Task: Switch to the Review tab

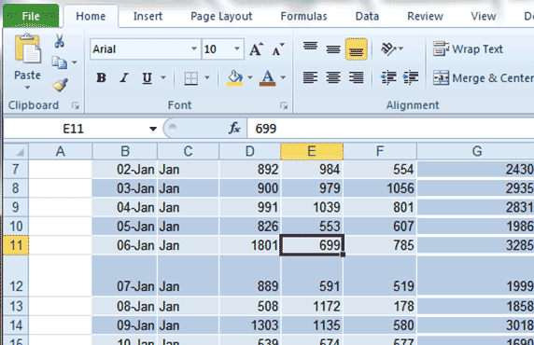Action: pos(425,17)
